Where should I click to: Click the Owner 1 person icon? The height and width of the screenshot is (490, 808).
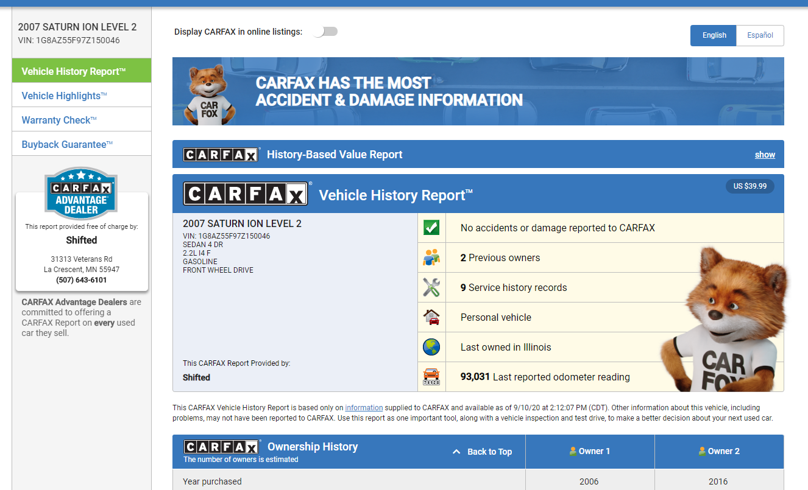click(573, 451)
